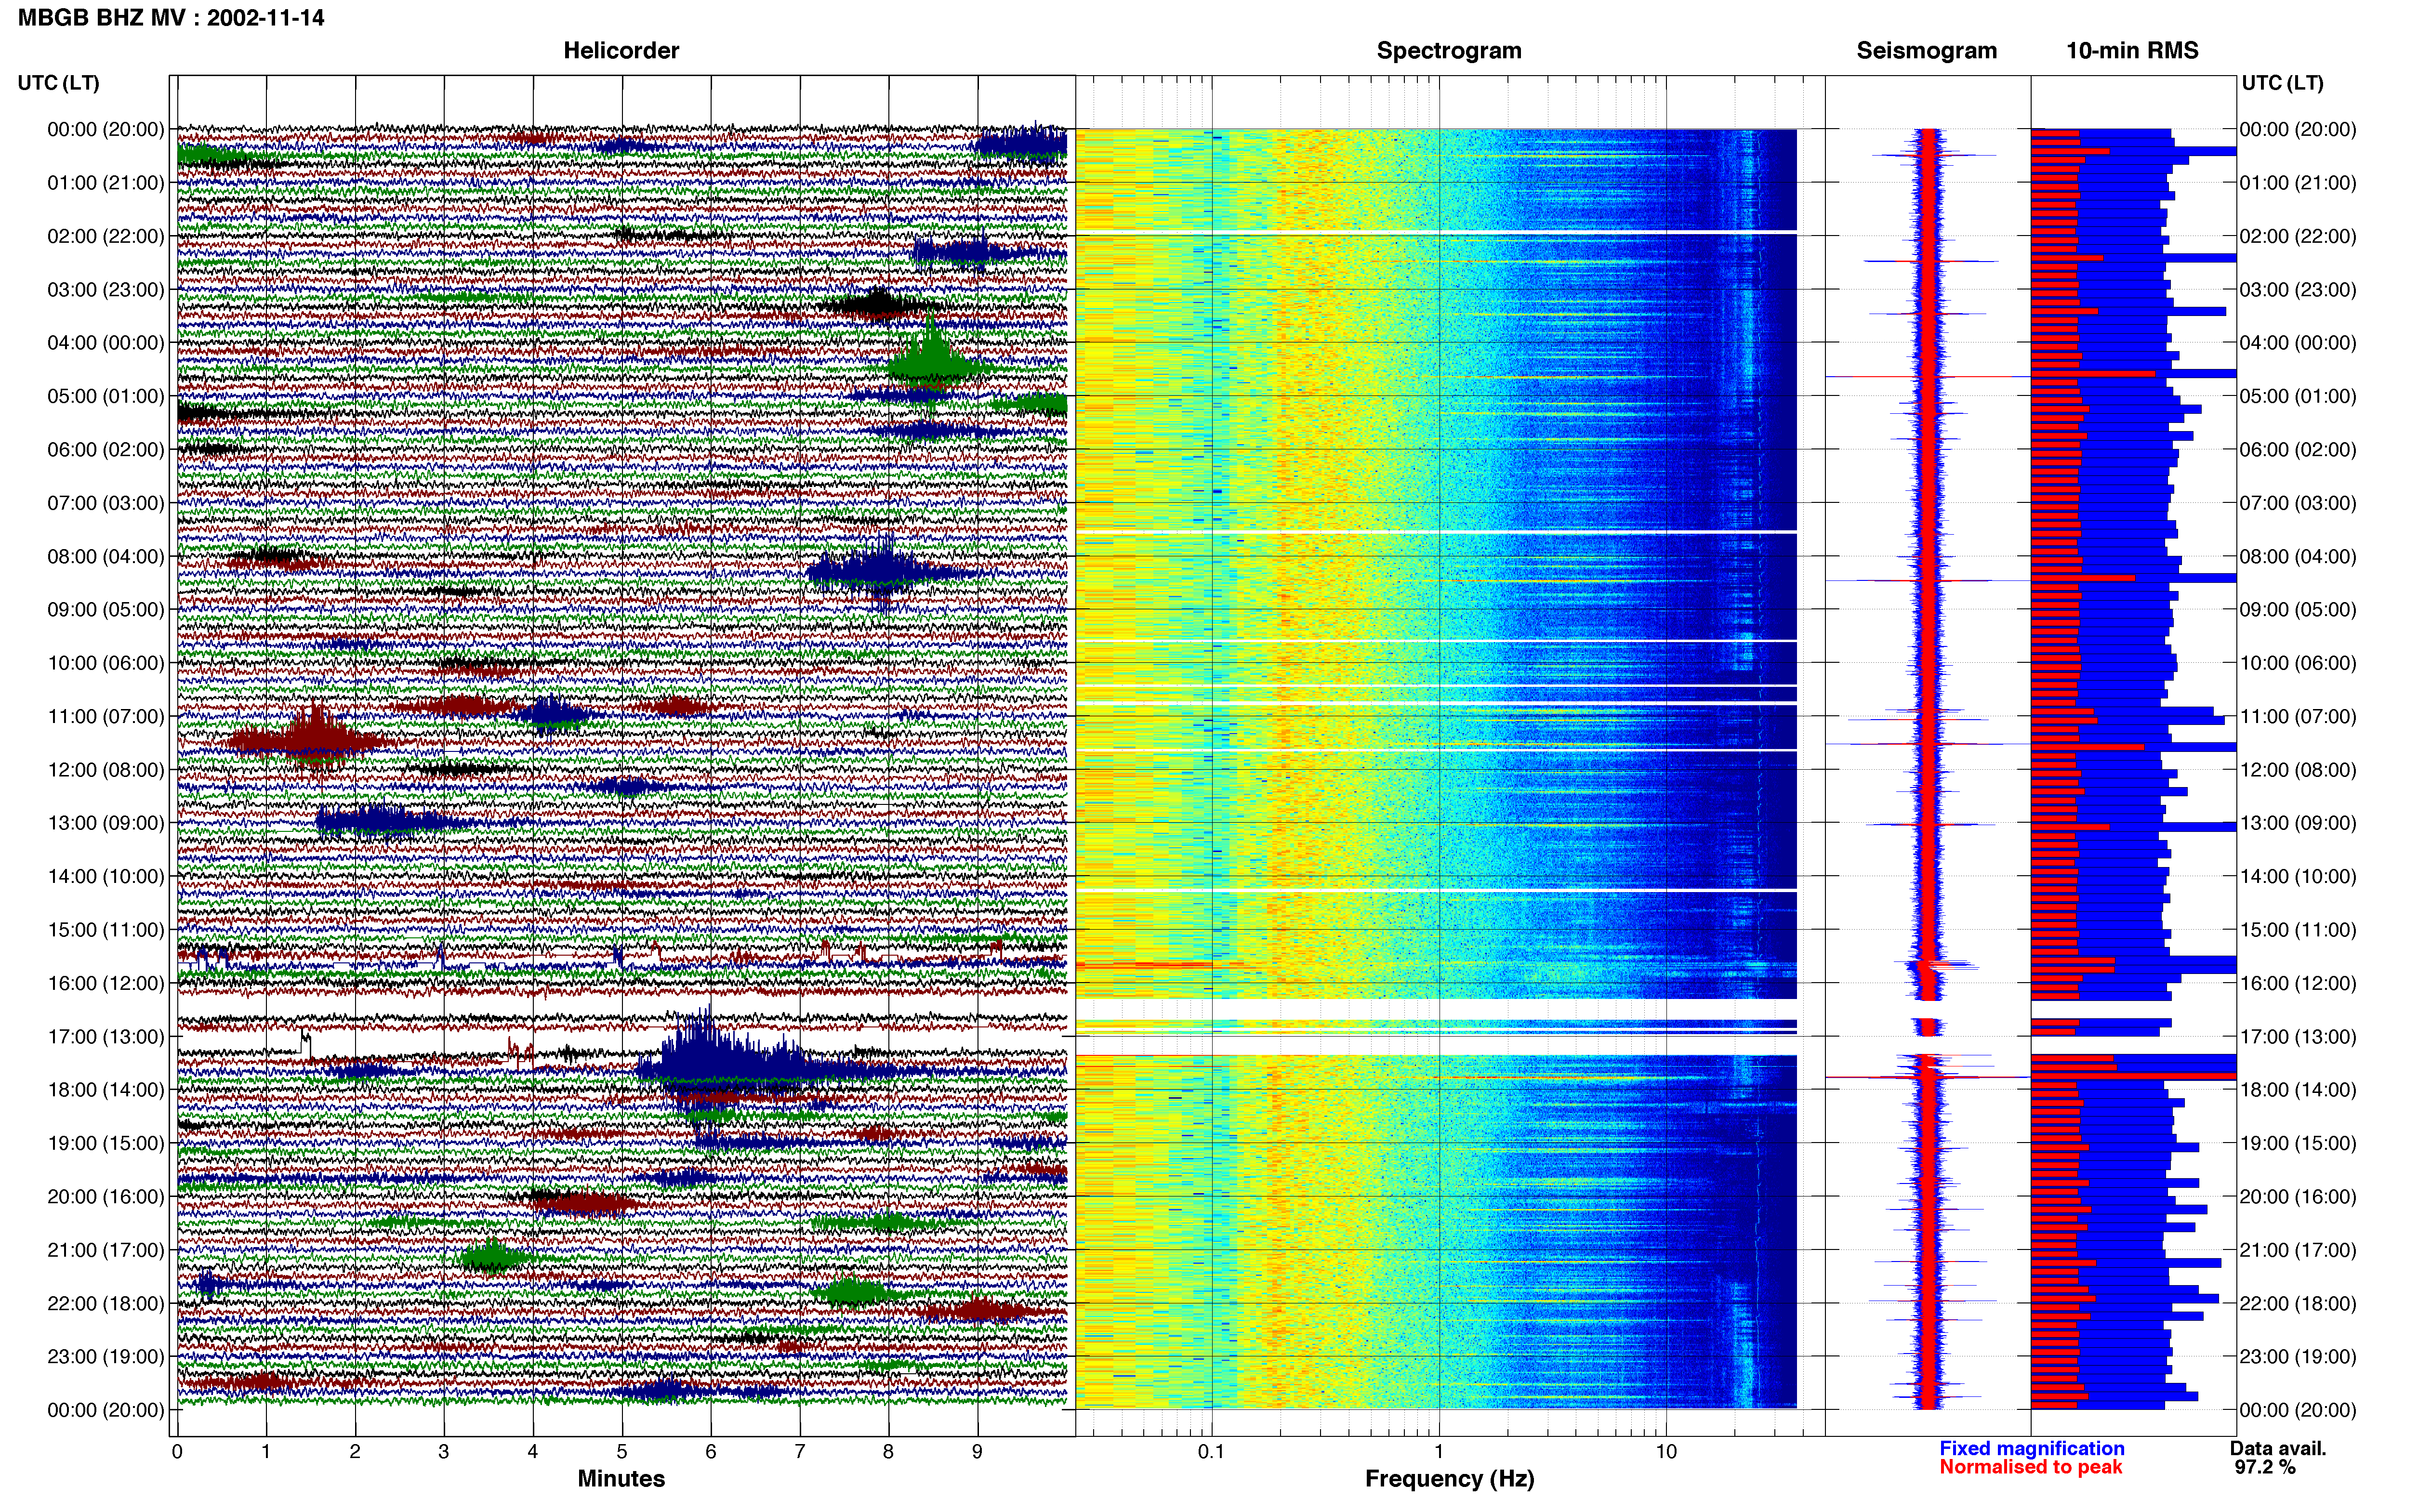Click Helicorder-side time label "06:00 (02:00)"
Viewport: 2418px width, 1512px height.
106,450
